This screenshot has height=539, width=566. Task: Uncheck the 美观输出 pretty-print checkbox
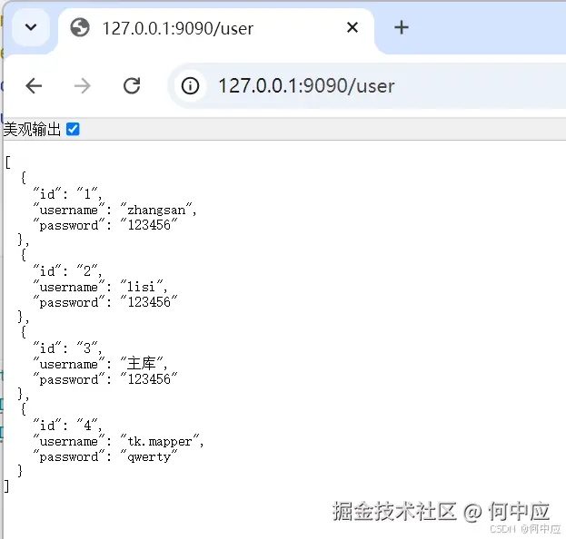click(73, 129)
